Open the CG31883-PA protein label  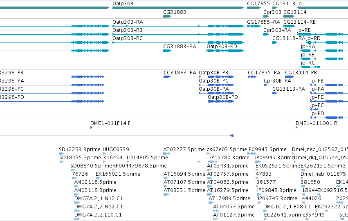(x=180, y=73)
